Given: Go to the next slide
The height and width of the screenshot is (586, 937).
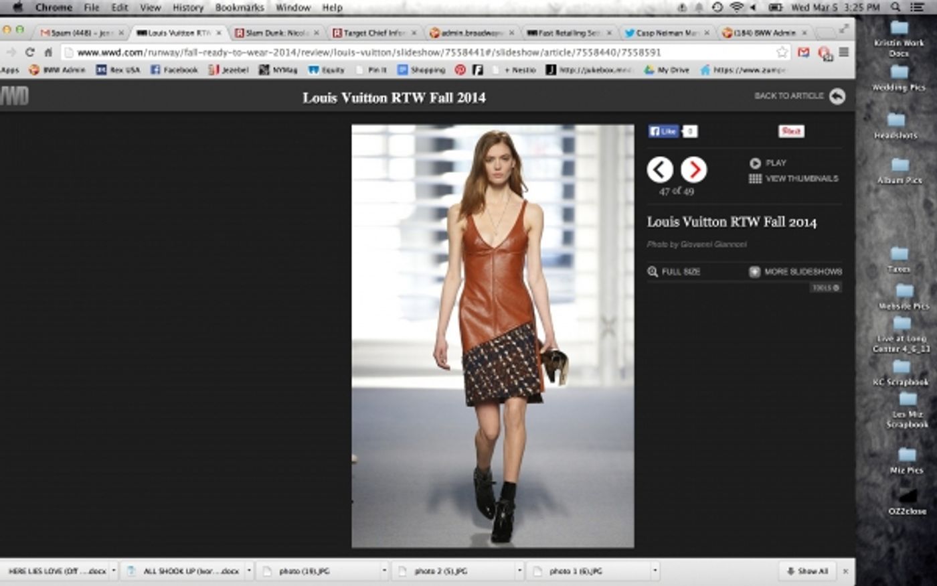Looking at the screenshot, I should (x=693, y=169).
